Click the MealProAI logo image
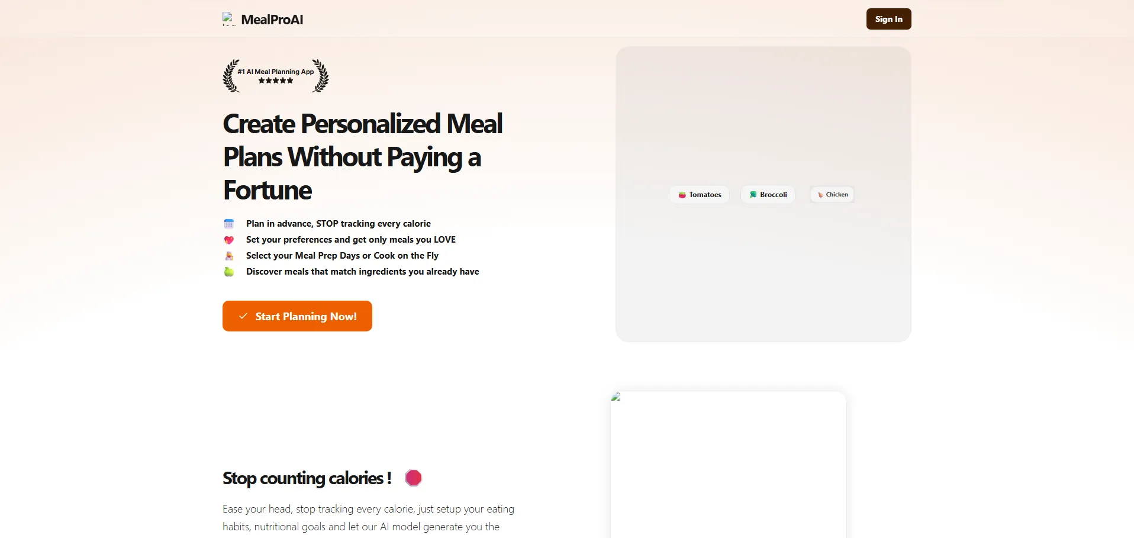Image resolution: width=1134 pixels, height=538 pixels. pyautogui.click(x=228, y=19)
